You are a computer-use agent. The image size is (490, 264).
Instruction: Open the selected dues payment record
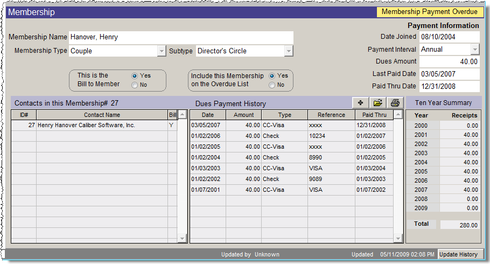(x=377, y=102)
